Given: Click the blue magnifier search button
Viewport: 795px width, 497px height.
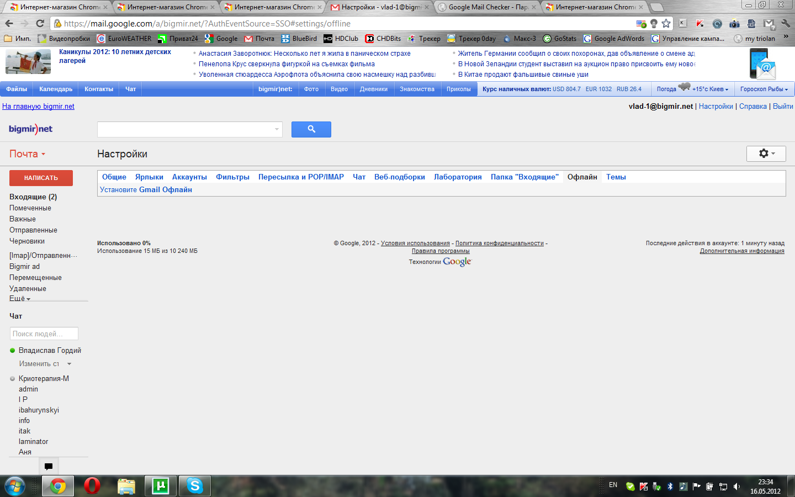Looking at the screenshot, I should pos(311,129).
